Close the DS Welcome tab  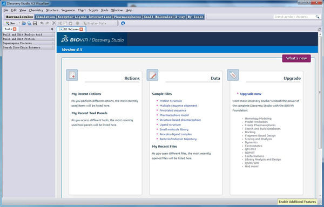82,29
